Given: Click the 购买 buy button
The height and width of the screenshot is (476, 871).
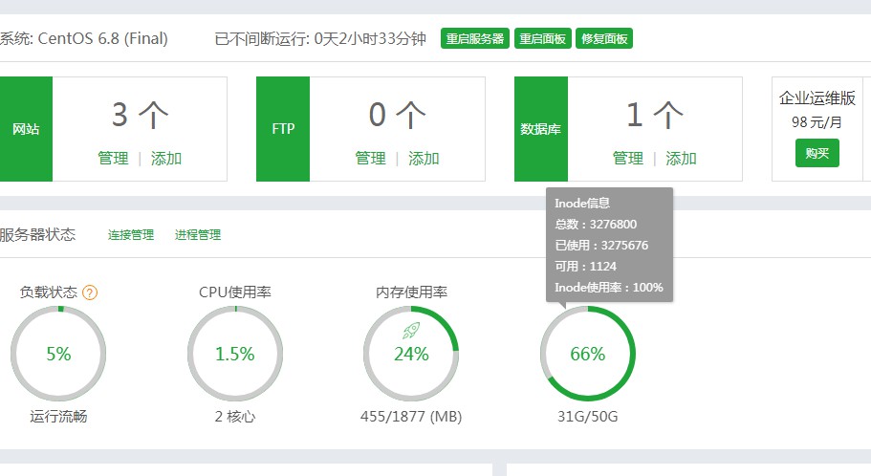Looking at the screenshot, I should [817, 153].
